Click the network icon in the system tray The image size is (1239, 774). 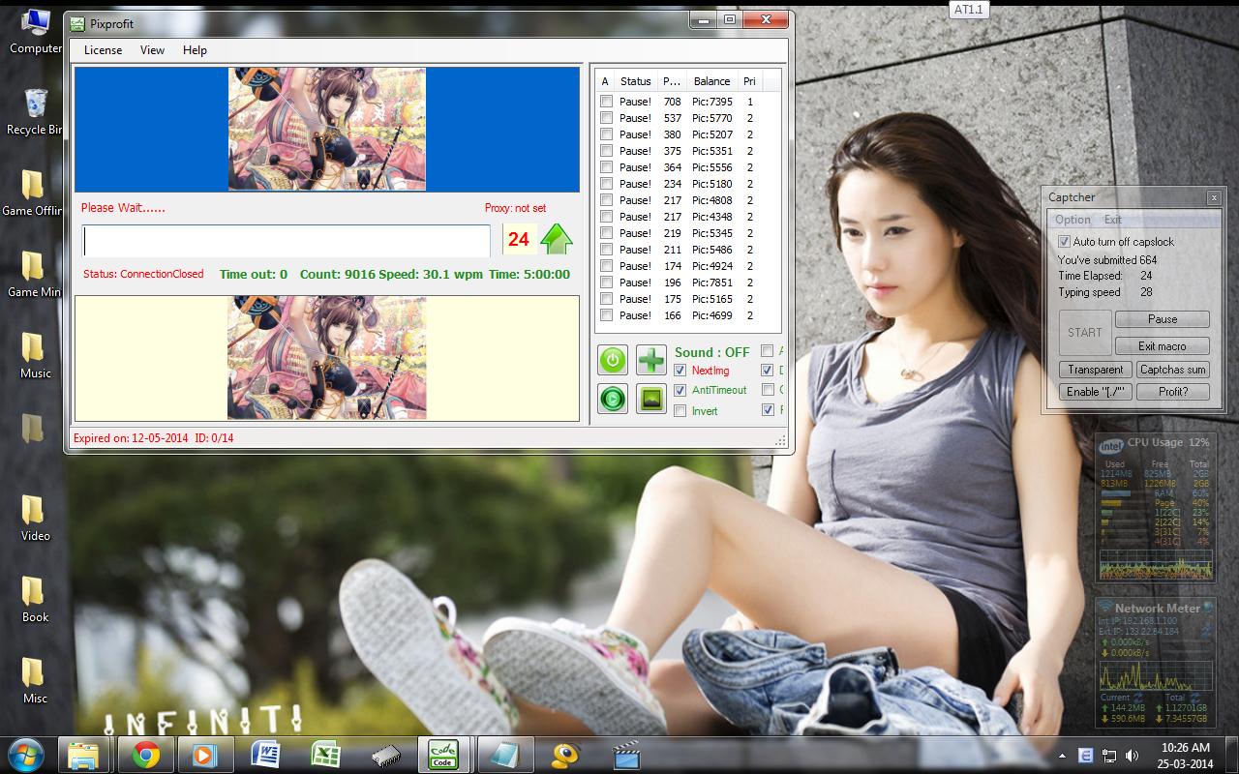point(1108,756)
